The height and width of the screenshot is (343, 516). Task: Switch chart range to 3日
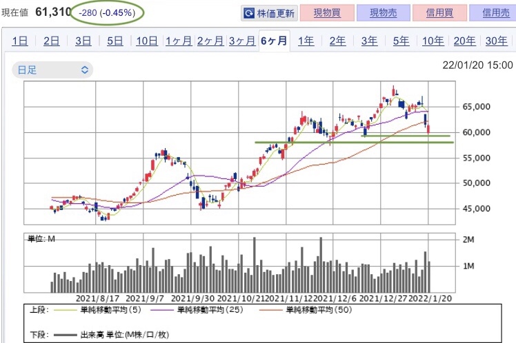pos(83,41)
